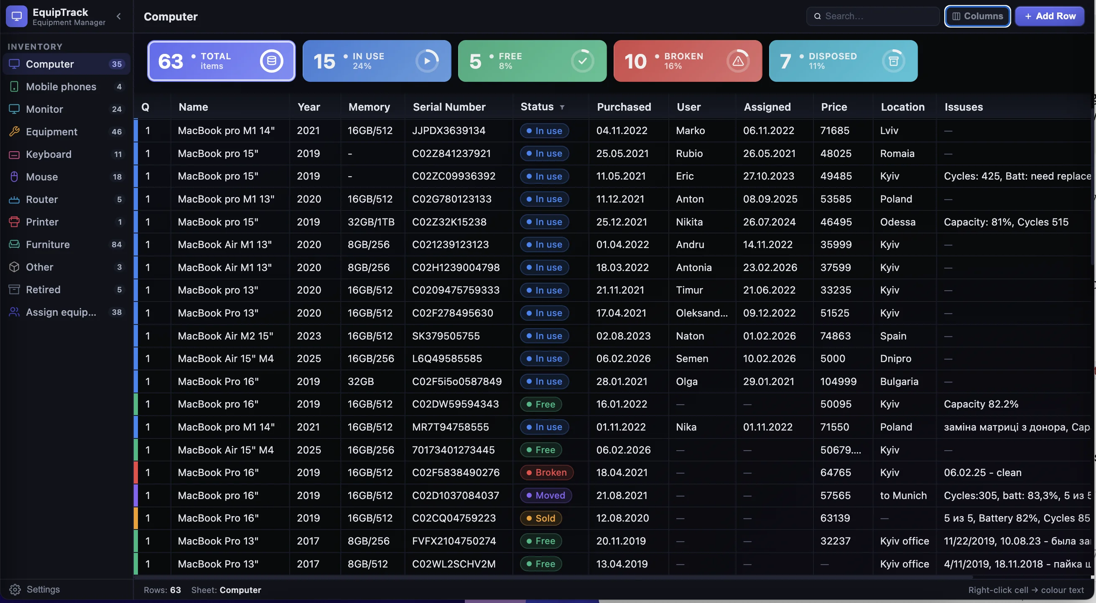
Task: Click the location cell to Munich
Action: click(903, 496)
